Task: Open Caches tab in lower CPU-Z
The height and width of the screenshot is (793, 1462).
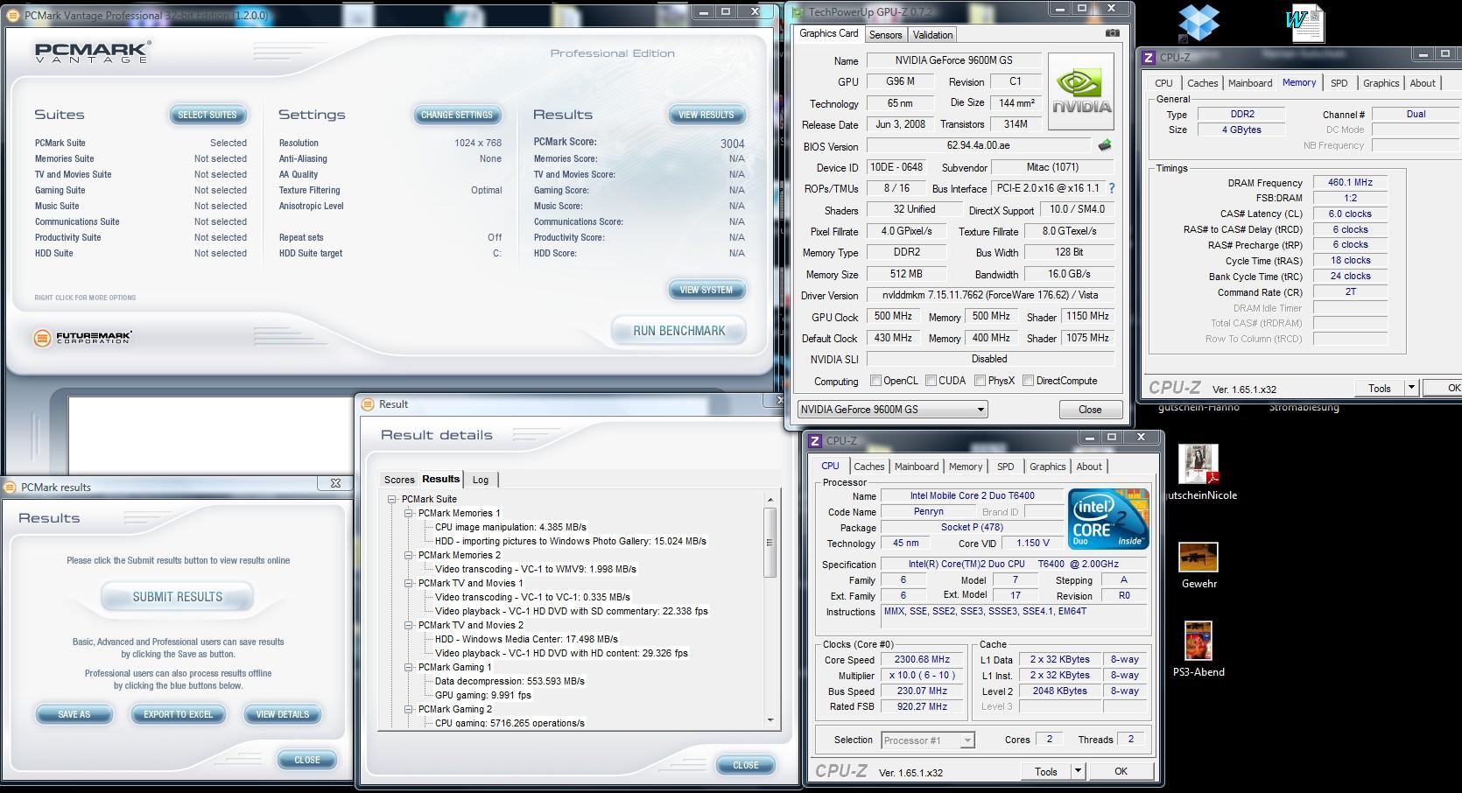Action: coord(869,467)
